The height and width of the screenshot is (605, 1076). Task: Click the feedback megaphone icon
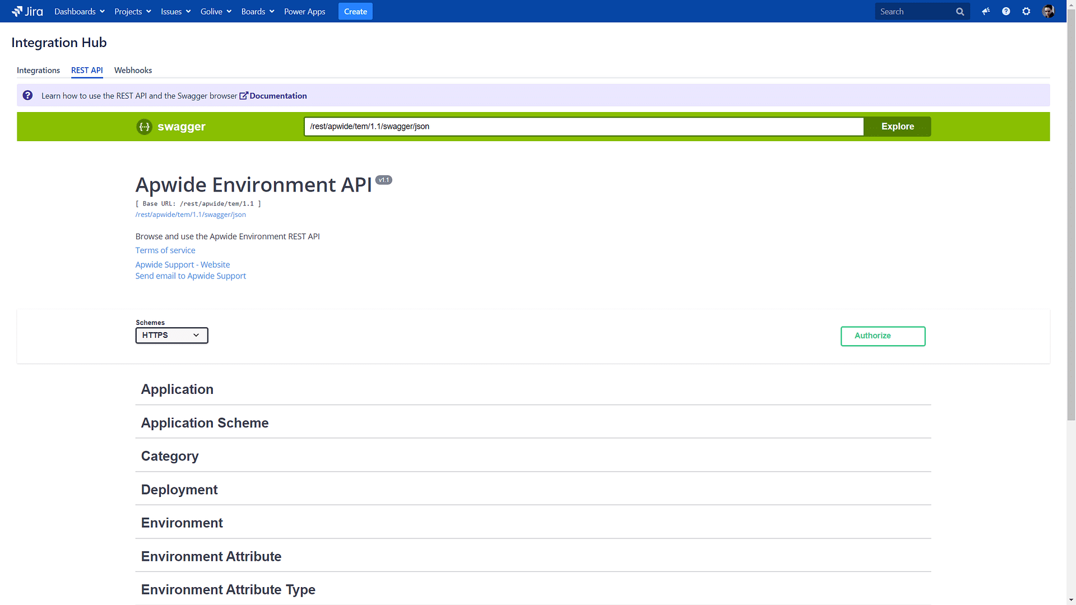986,11
